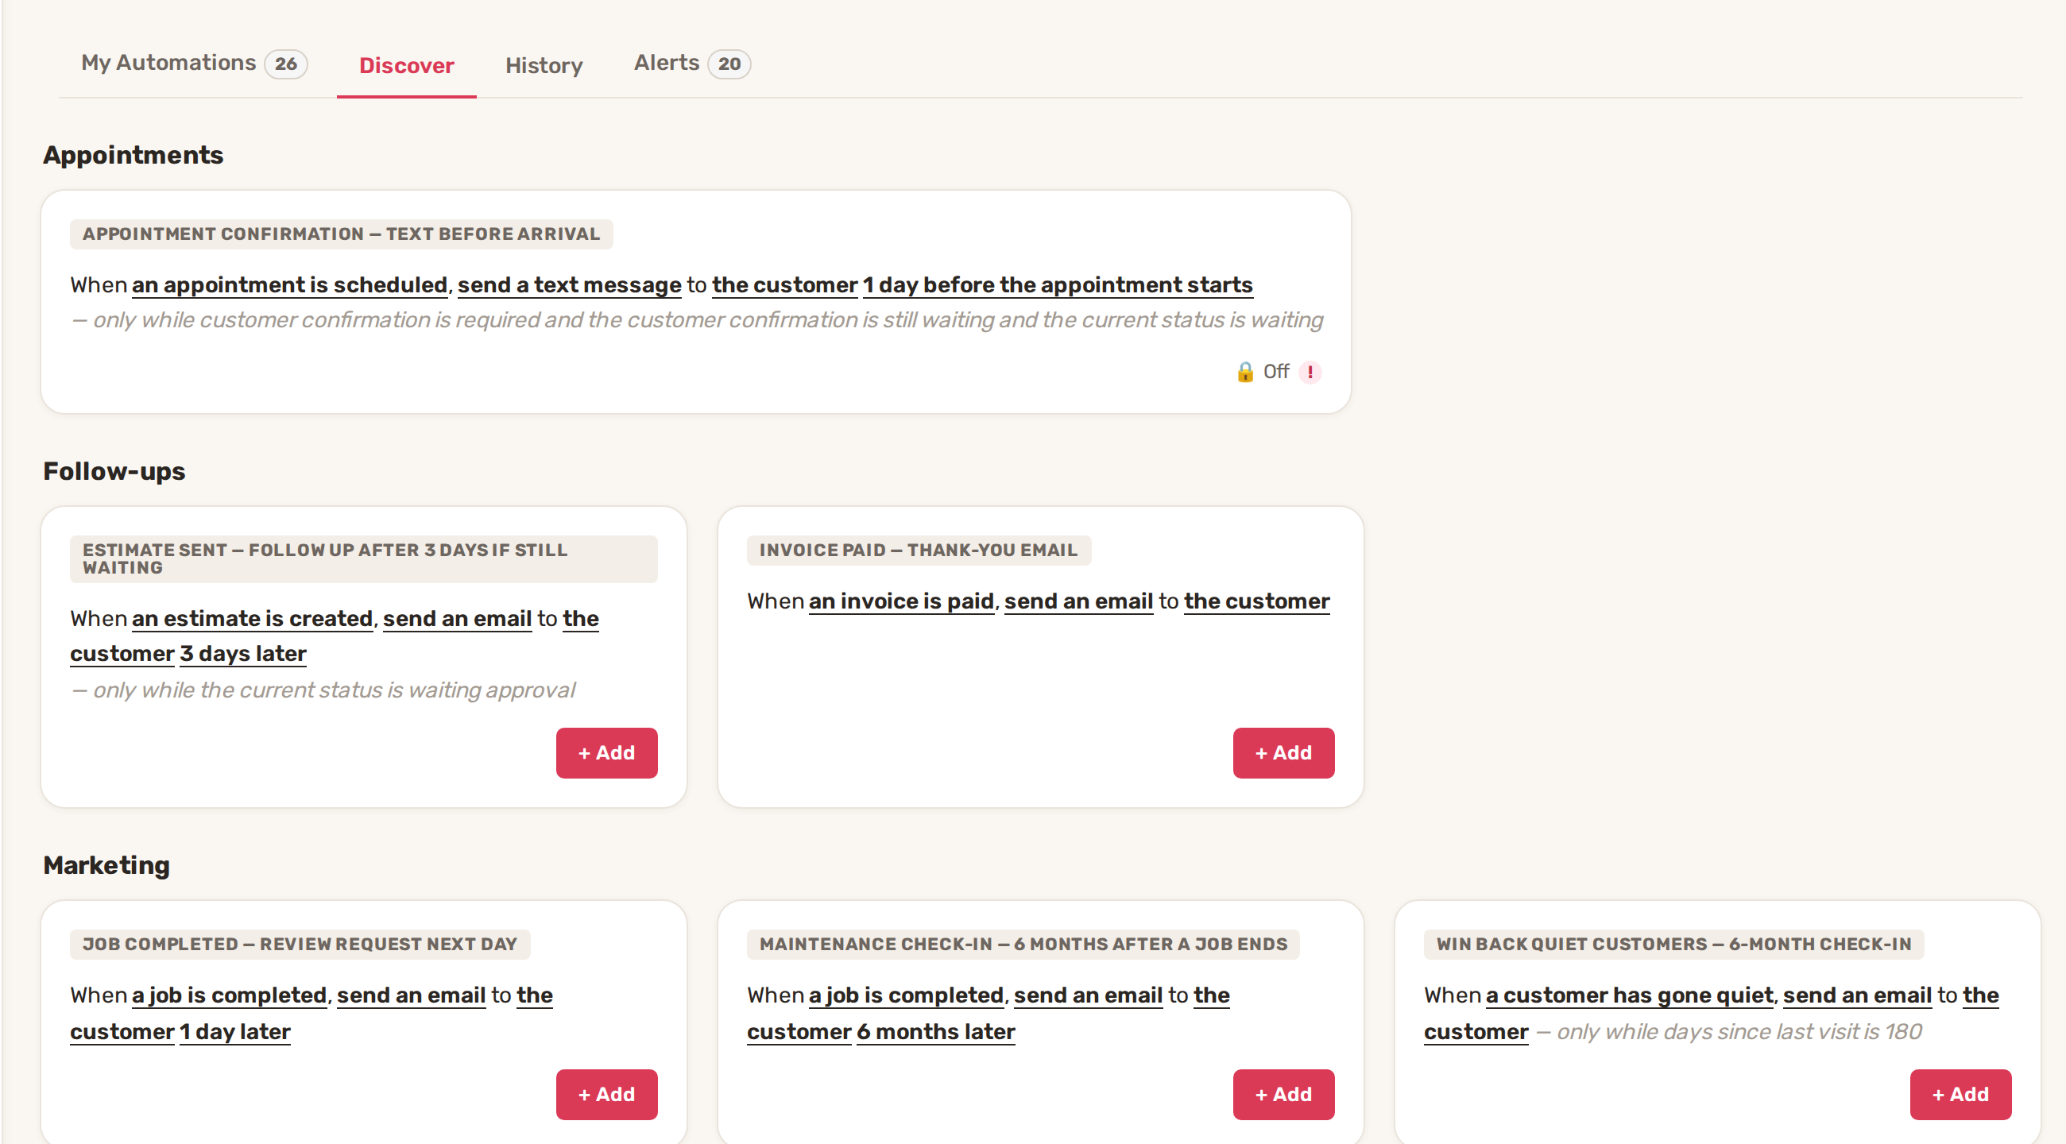Click the Invoice Paid – Thank-You Email label
The width and height of the screenshot is (2066, 1144).
[919, 551]
